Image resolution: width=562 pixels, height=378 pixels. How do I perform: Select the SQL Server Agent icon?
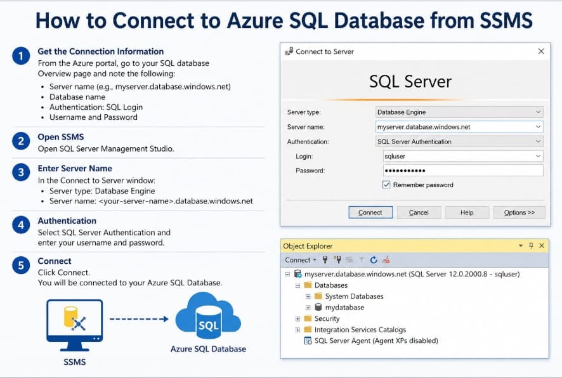(308, 341)
